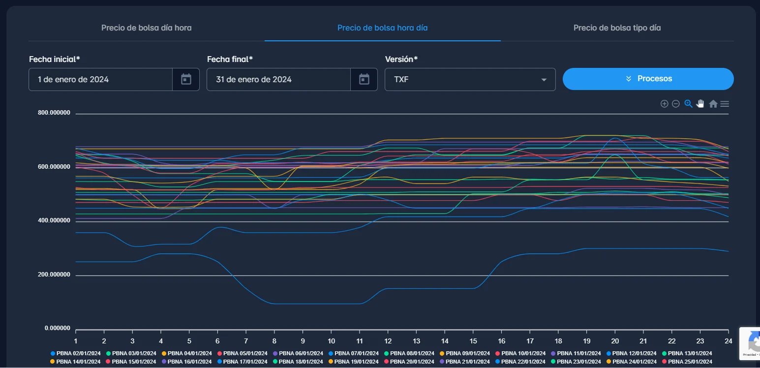Click the chart zoom in plus icon

[x=664, y=104]
